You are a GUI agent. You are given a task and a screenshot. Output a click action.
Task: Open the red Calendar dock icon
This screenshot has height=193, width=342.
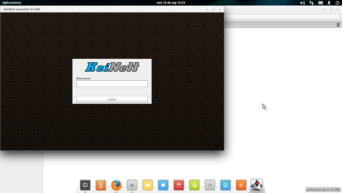tap(179, 185)
